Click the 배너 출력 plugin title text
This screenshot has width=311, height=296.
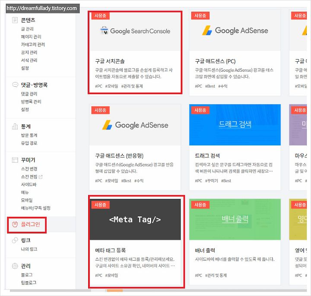(205, 250)
